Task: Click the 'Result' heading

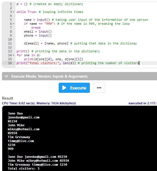Action: [x=8, y=98]
